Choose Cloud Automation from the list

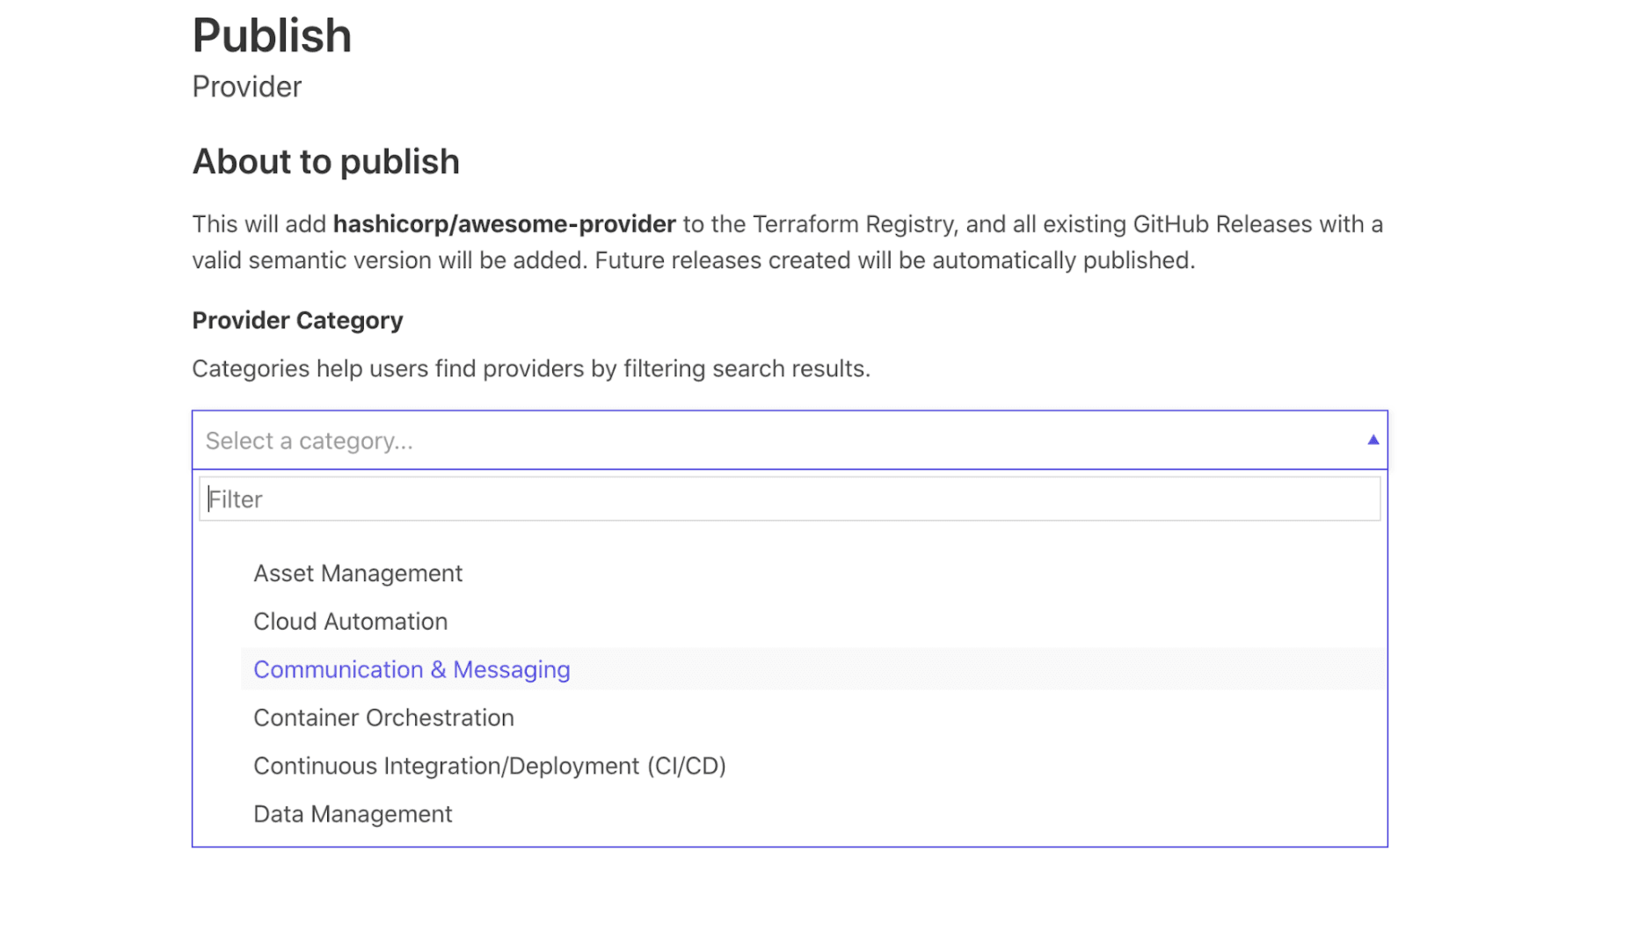350,622
